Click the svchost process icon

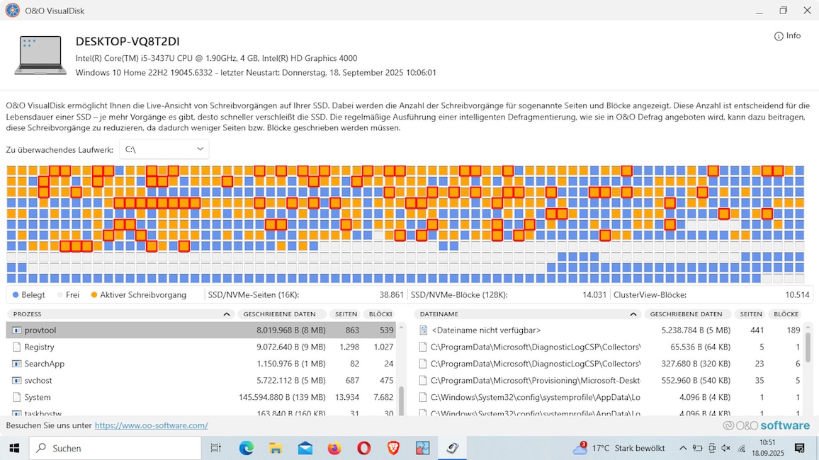[x=17, y=380]
